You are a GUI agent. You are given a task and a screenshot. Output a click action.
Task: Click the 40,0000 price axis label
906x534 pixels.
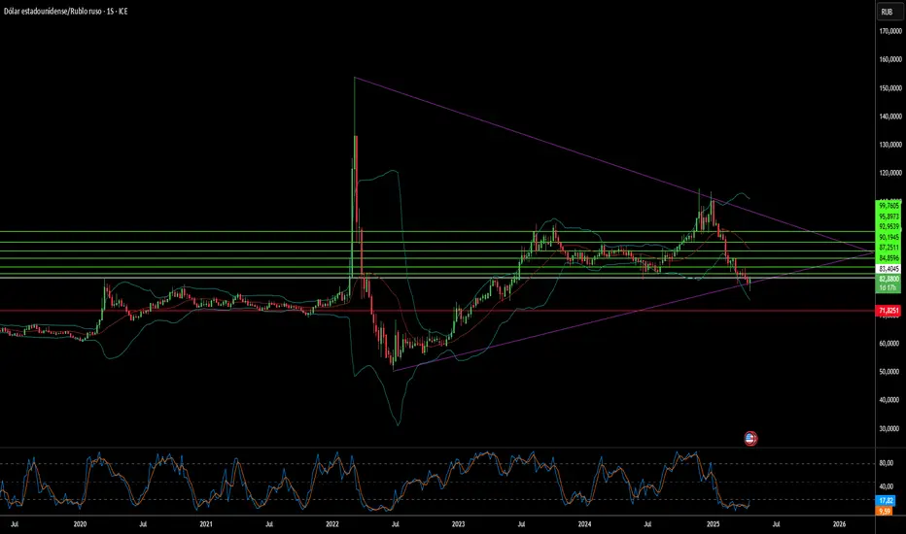tap(890, 400)
